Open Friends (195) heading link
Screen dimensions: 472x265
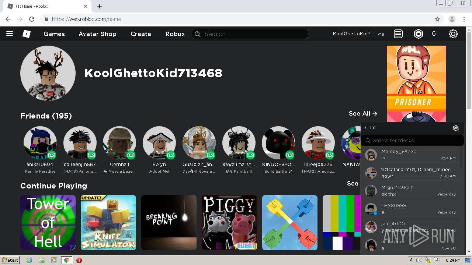tap(46, 116)
